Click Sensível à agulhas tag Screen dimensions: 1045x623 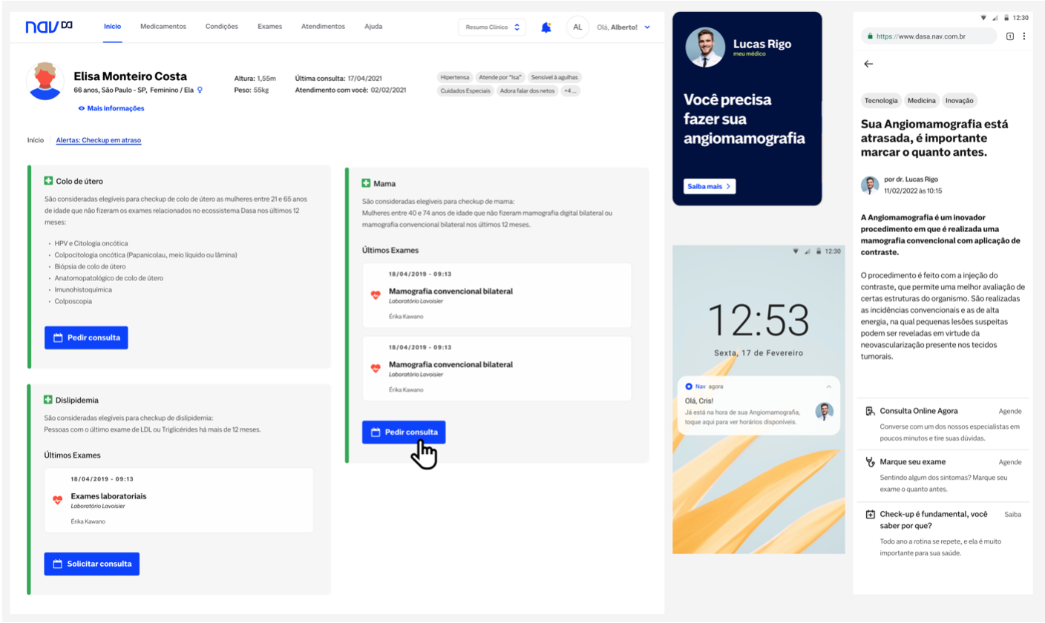554,77
